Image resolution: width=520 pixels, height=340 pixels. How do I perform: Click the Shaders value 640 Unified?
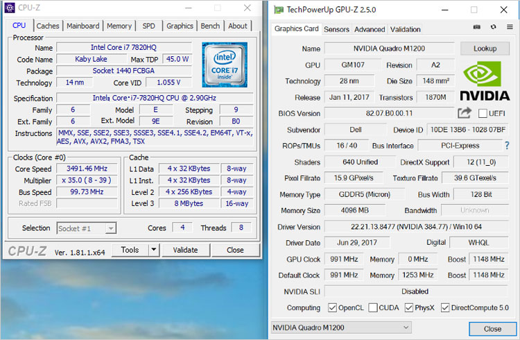[x=360, y=162]
